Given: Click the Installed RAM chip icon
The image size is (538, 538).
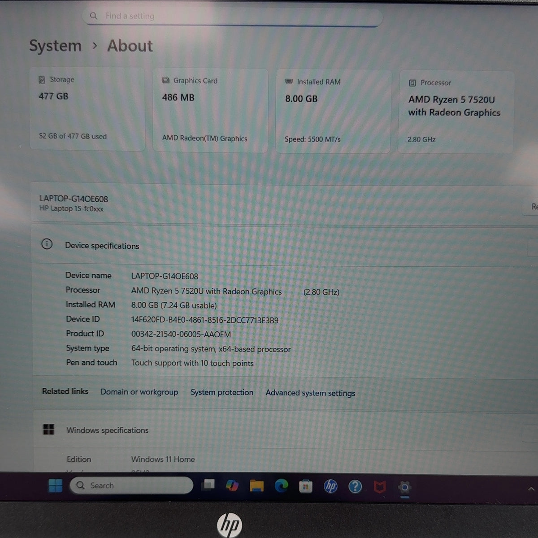Looking at the screenshot, I should click(x=289, y=82).
